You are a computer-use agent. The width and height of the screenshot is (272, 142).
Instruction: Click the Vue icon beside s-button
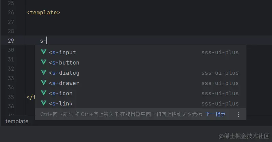pos(44,62)
